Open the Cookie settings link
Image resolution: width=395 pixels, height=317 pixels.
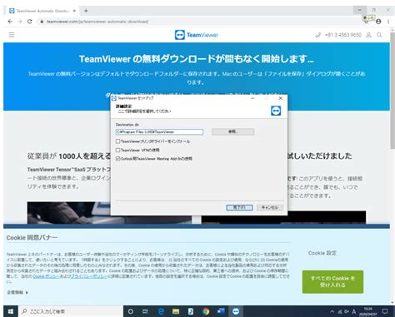click(x=322, y=253)
